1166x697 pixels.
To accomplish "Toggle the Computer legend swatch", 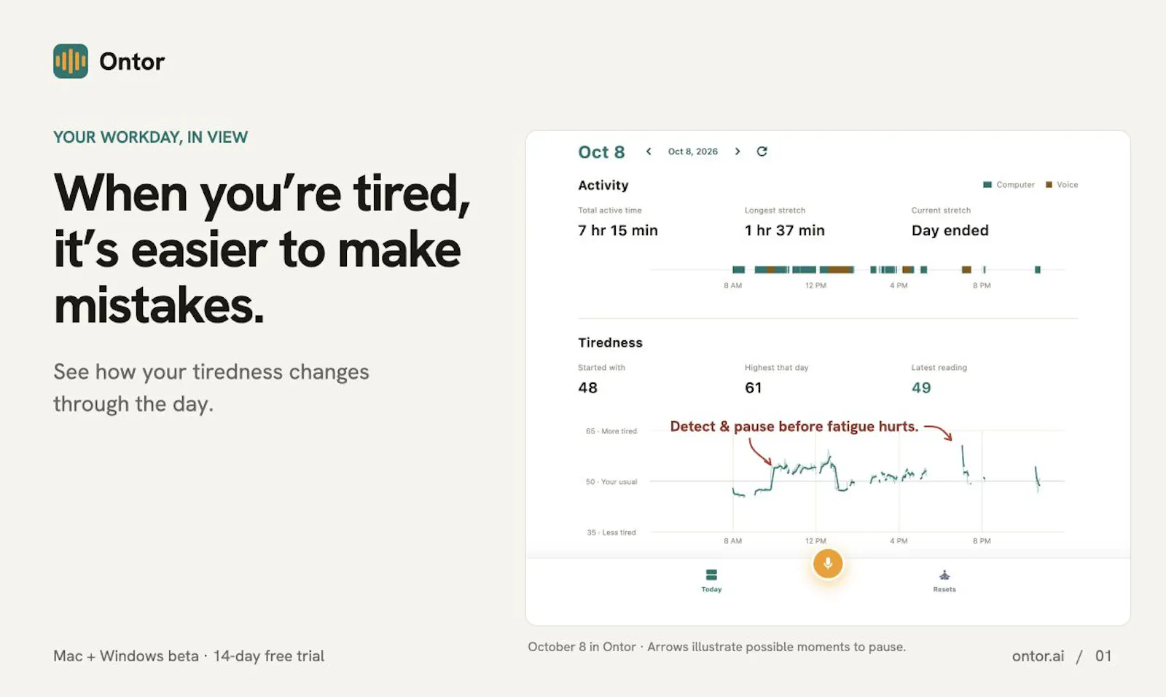I will 987,185.
